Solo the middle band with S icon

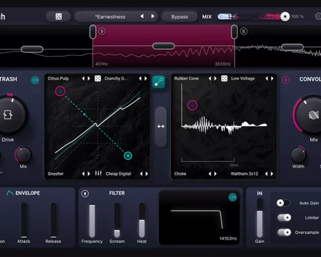[x=102, y=31]
